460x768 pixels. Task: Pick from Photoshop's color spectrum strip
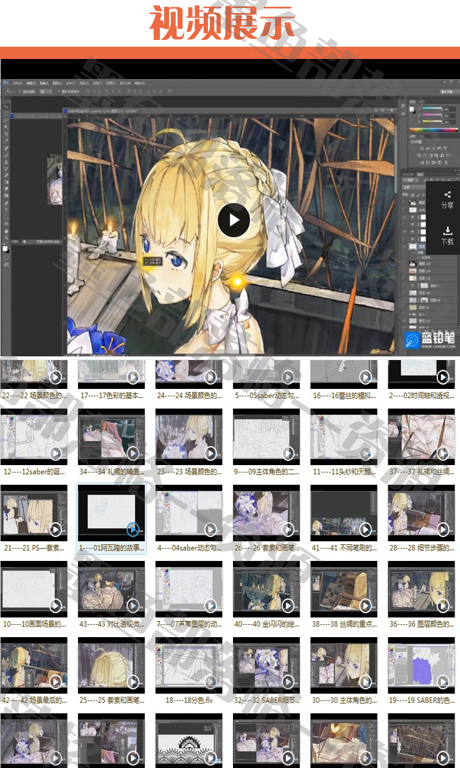coord(433,130)
